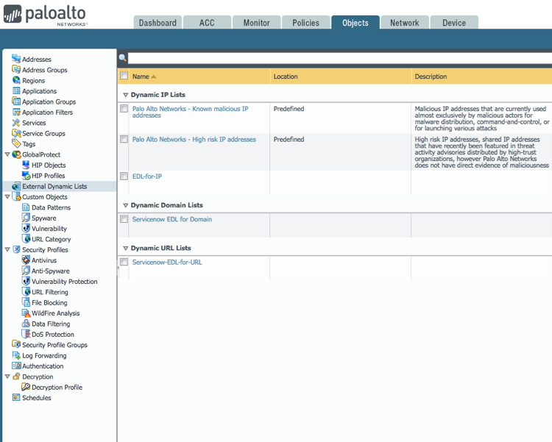Open Known malicious IP addresses list

[190, 112]
